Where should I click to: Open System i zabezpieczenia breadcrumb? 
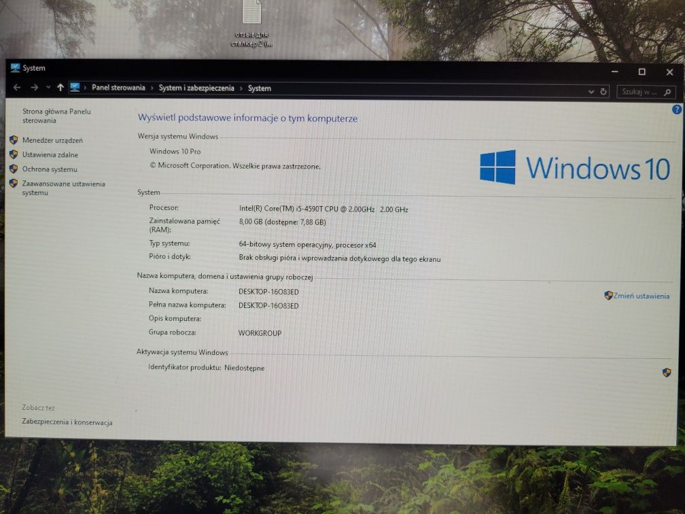point(196,88)
